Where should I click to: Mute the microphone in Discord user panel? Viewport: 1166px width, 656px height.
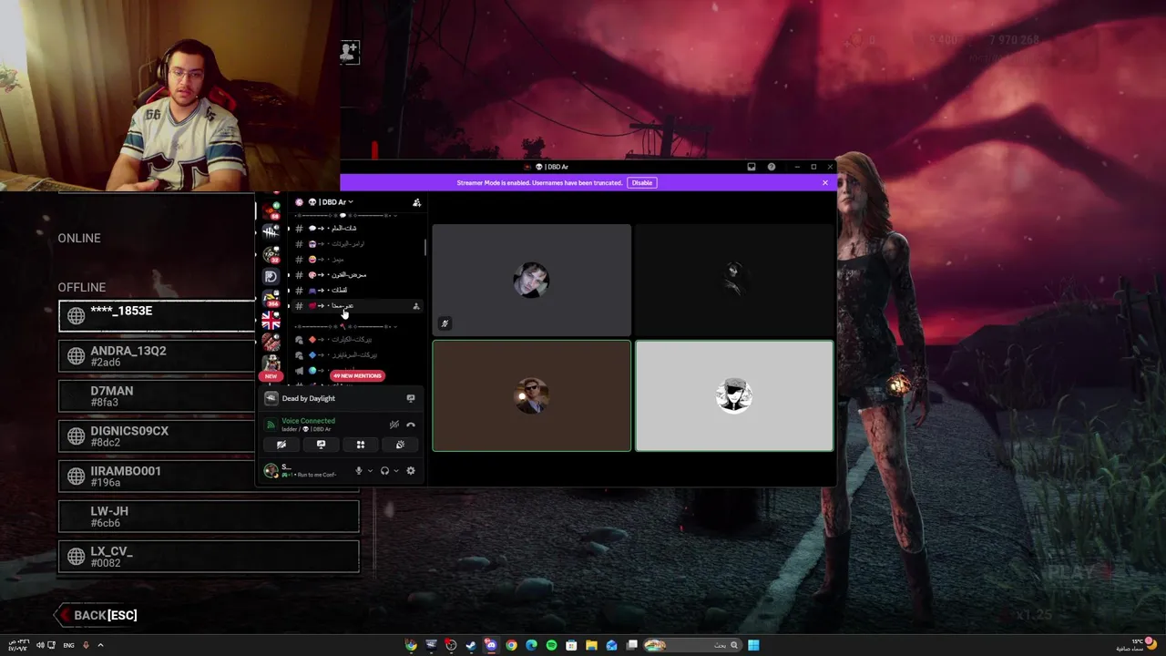click(x=358, y=471)
